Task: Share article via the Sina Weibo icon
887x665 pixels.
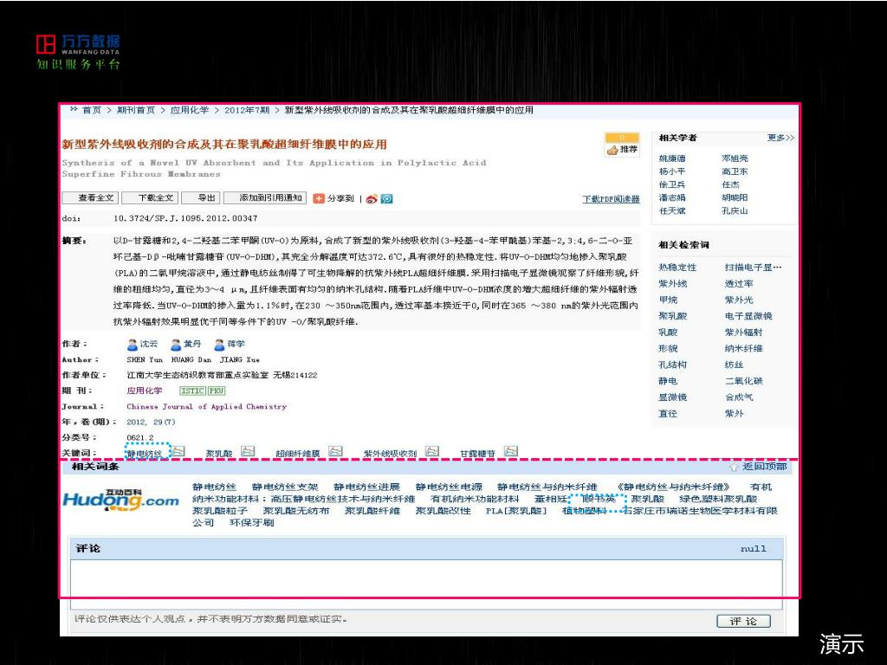Action: click(x=372, y=198)
